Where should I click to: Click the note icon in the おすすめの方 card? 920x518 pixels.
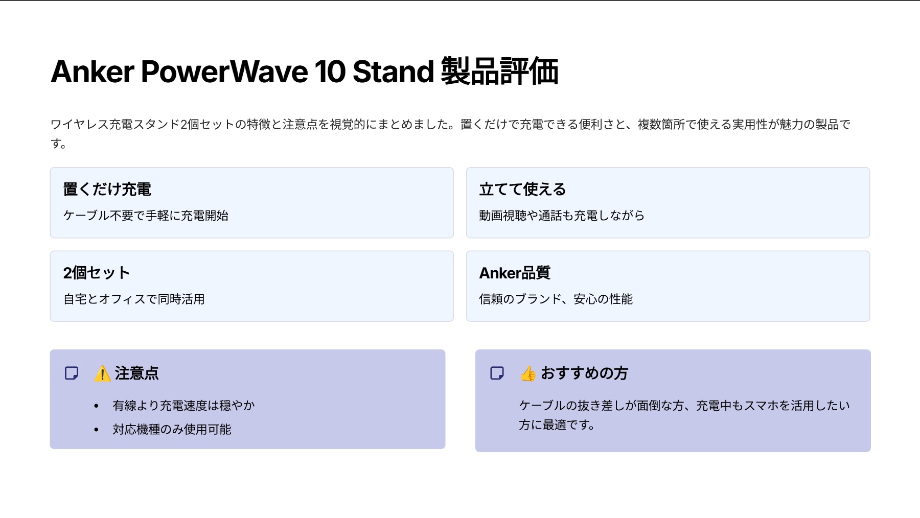pyautogui.click(x=497, y=373)
